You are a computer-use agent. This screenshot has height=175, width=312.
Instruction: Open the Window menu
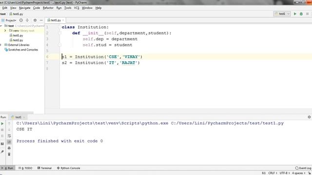87,8
